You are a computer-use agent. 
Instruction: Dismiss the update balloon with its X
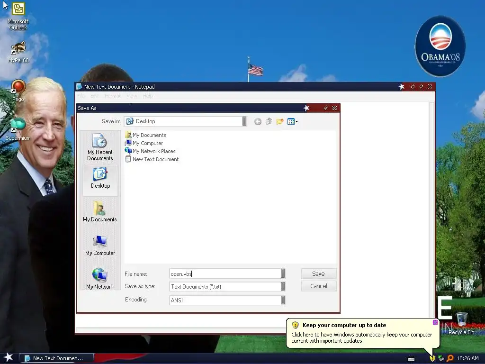coord(435,322)
